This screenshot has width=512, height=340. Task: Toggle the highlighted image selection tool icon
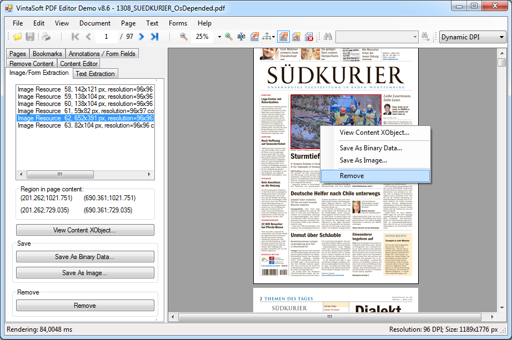(283, 37)
